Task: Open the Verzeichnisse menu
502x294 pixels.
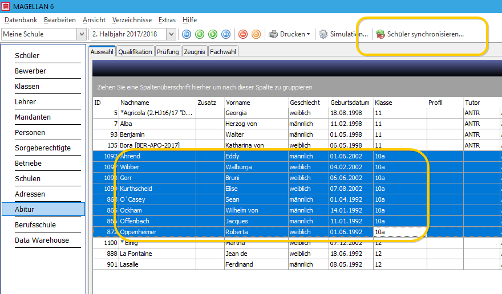Action: point(132,20)
